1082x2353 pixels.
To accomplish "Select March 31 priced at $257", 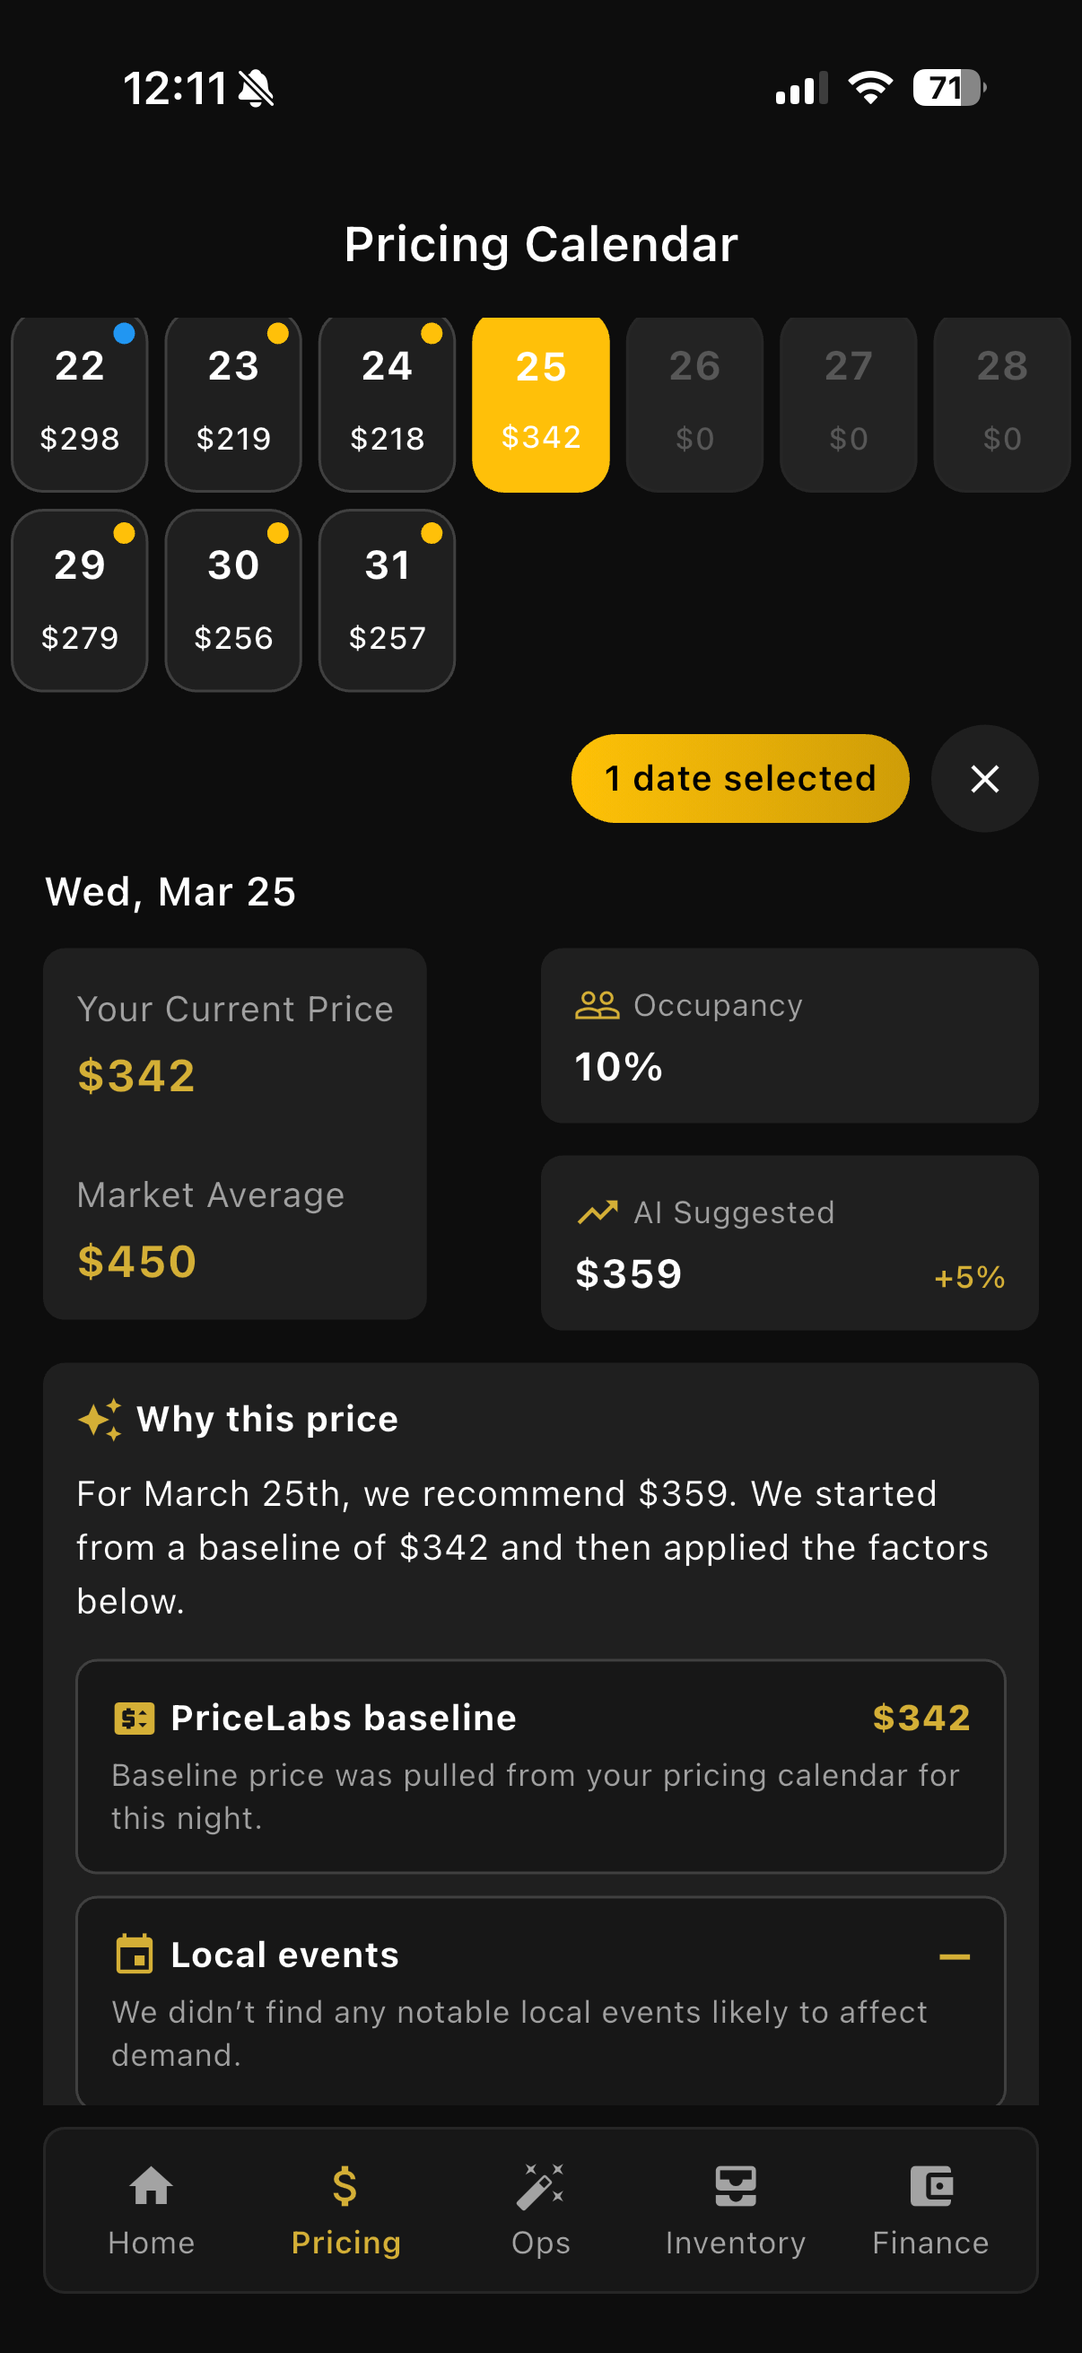I will (388, 600).
